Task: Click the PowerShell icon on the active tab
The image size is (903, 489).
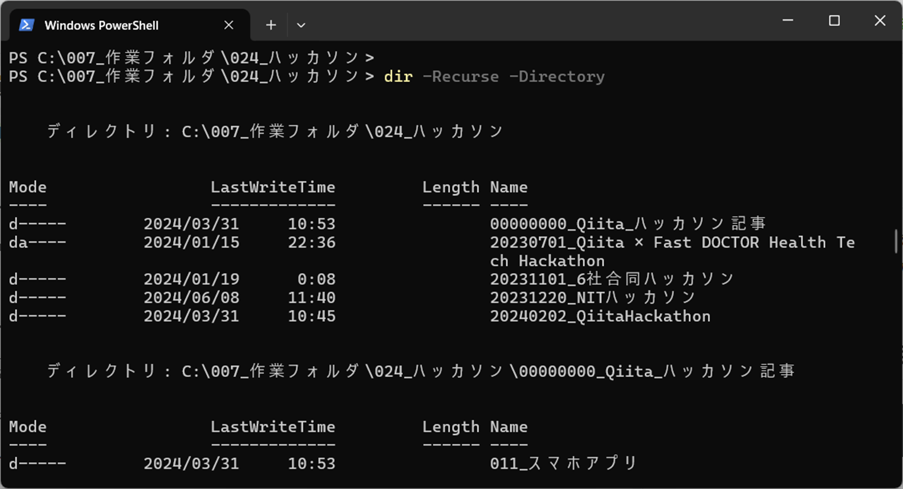Action: (27, 25)
